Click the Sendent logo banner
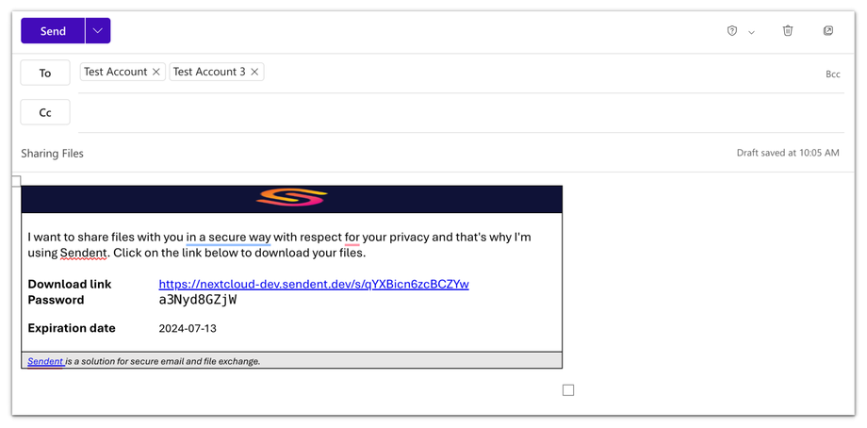The width and height of the screenshot is (867, 428). 291,198
